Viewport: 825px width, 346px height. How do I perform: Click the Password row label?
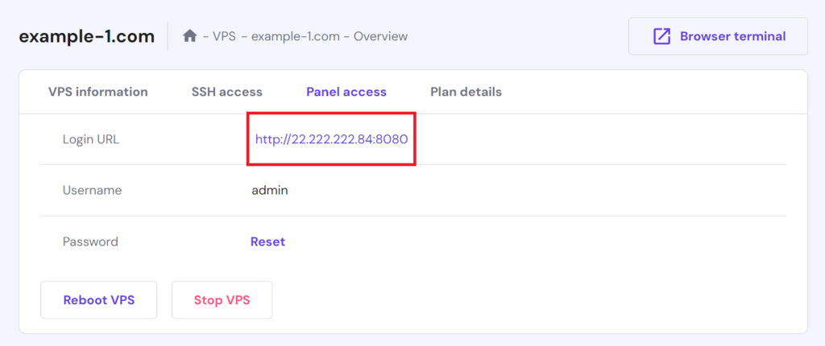(x=90, y=242)
